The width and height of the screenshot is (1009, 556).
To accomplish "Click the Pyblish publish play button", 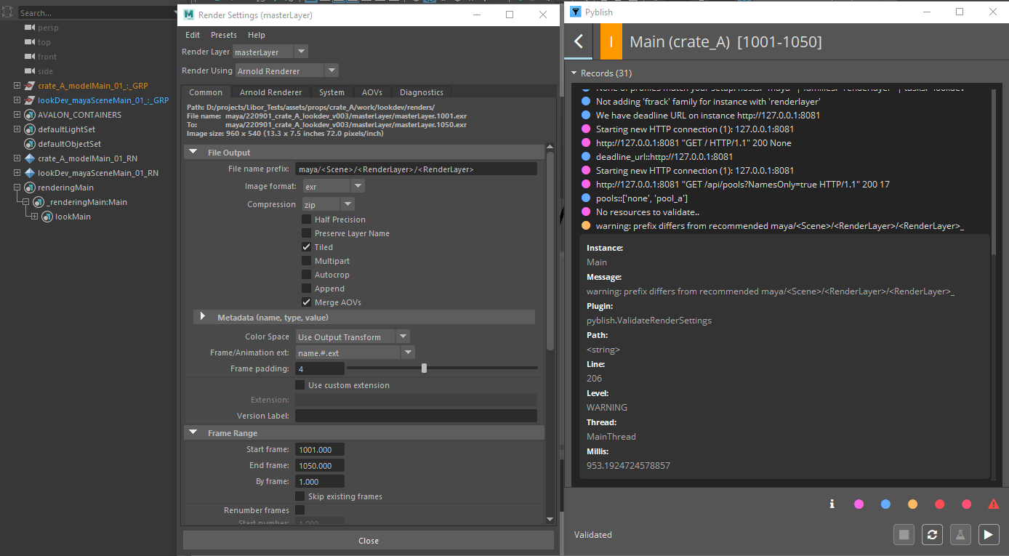I will click(x=988, y=535).
